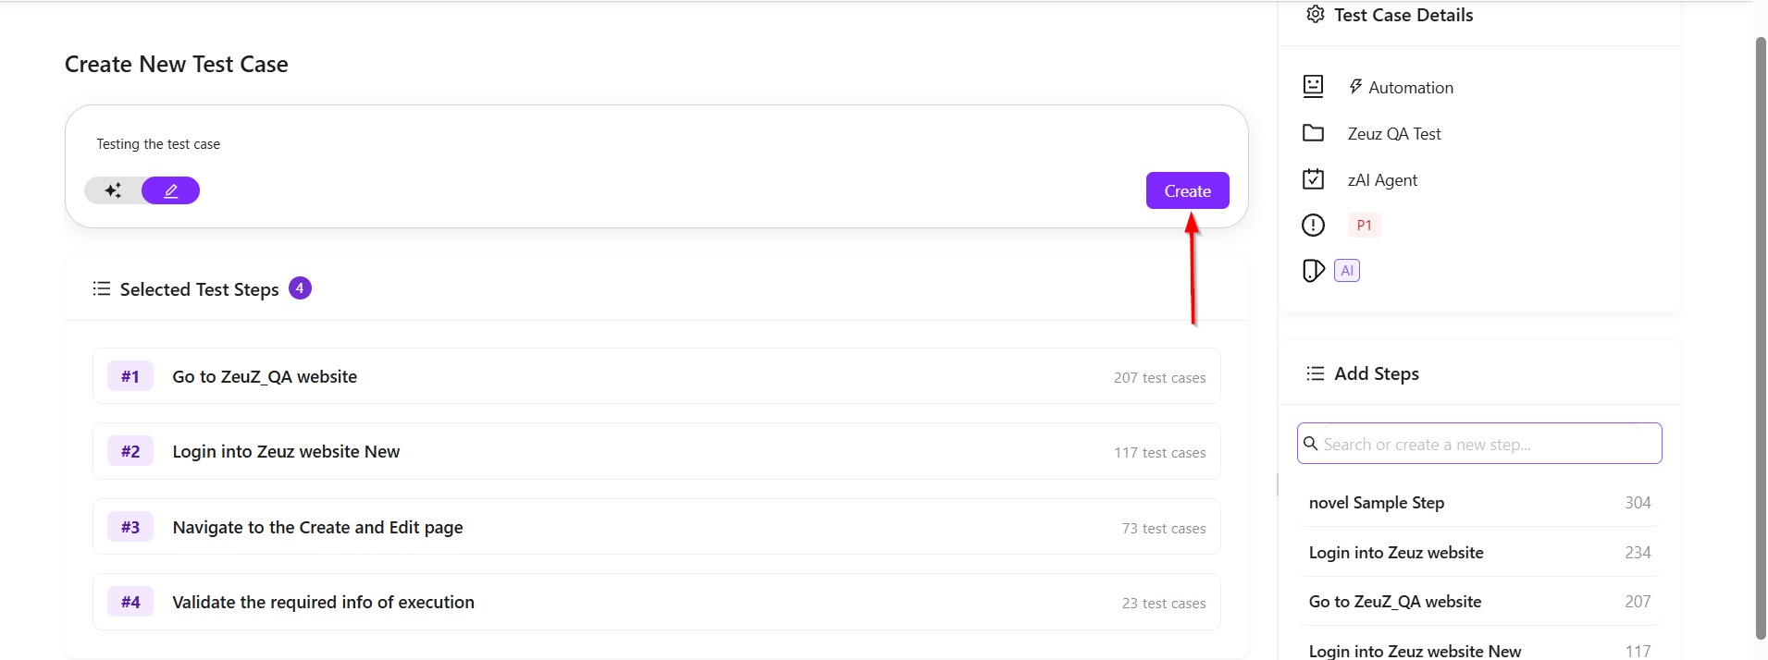Add the Login into Zeuz website step

(x=1479, y=553)
